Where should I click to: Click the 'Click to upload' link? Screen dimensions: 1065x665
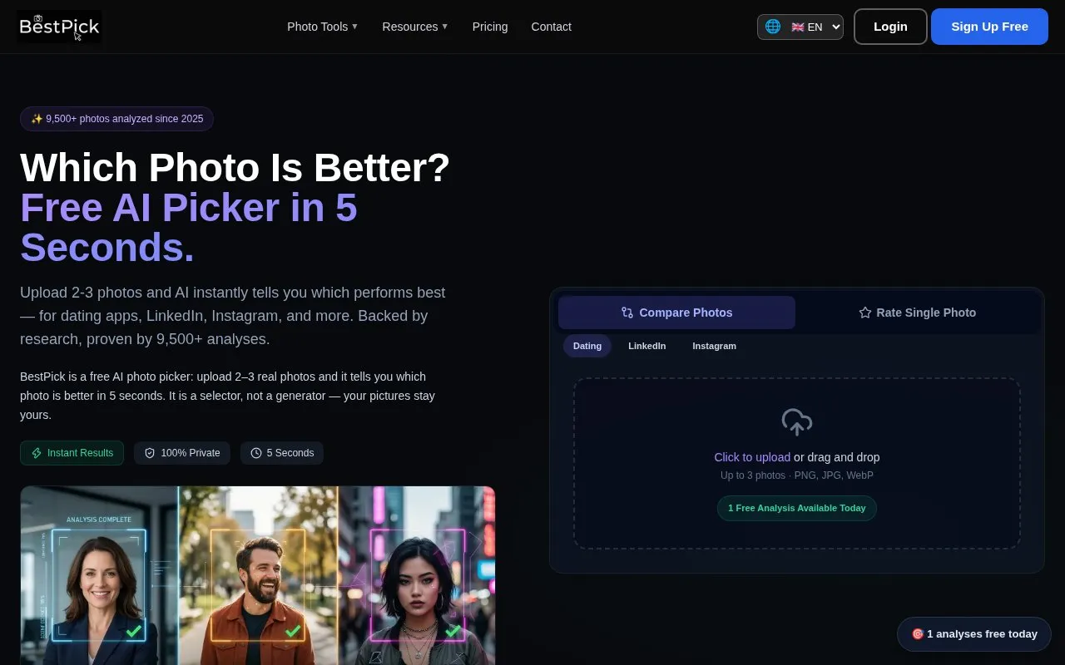point(752,457)
